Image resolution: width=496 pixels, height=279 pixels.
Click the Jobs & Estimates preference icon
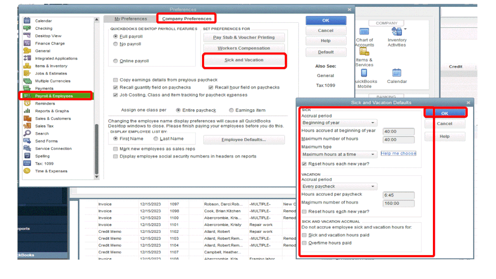coord(27,73)
